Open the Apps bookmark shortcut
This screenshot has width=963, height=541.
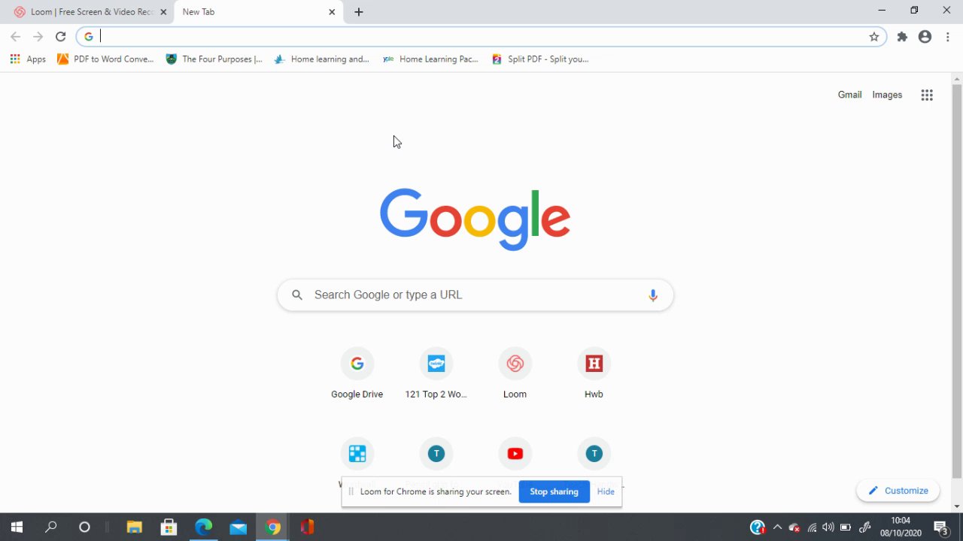[x=28, y=59]
